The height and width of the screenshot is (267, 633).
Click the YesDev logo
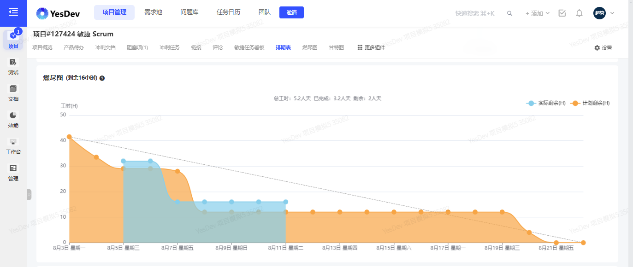pos(58,14)
